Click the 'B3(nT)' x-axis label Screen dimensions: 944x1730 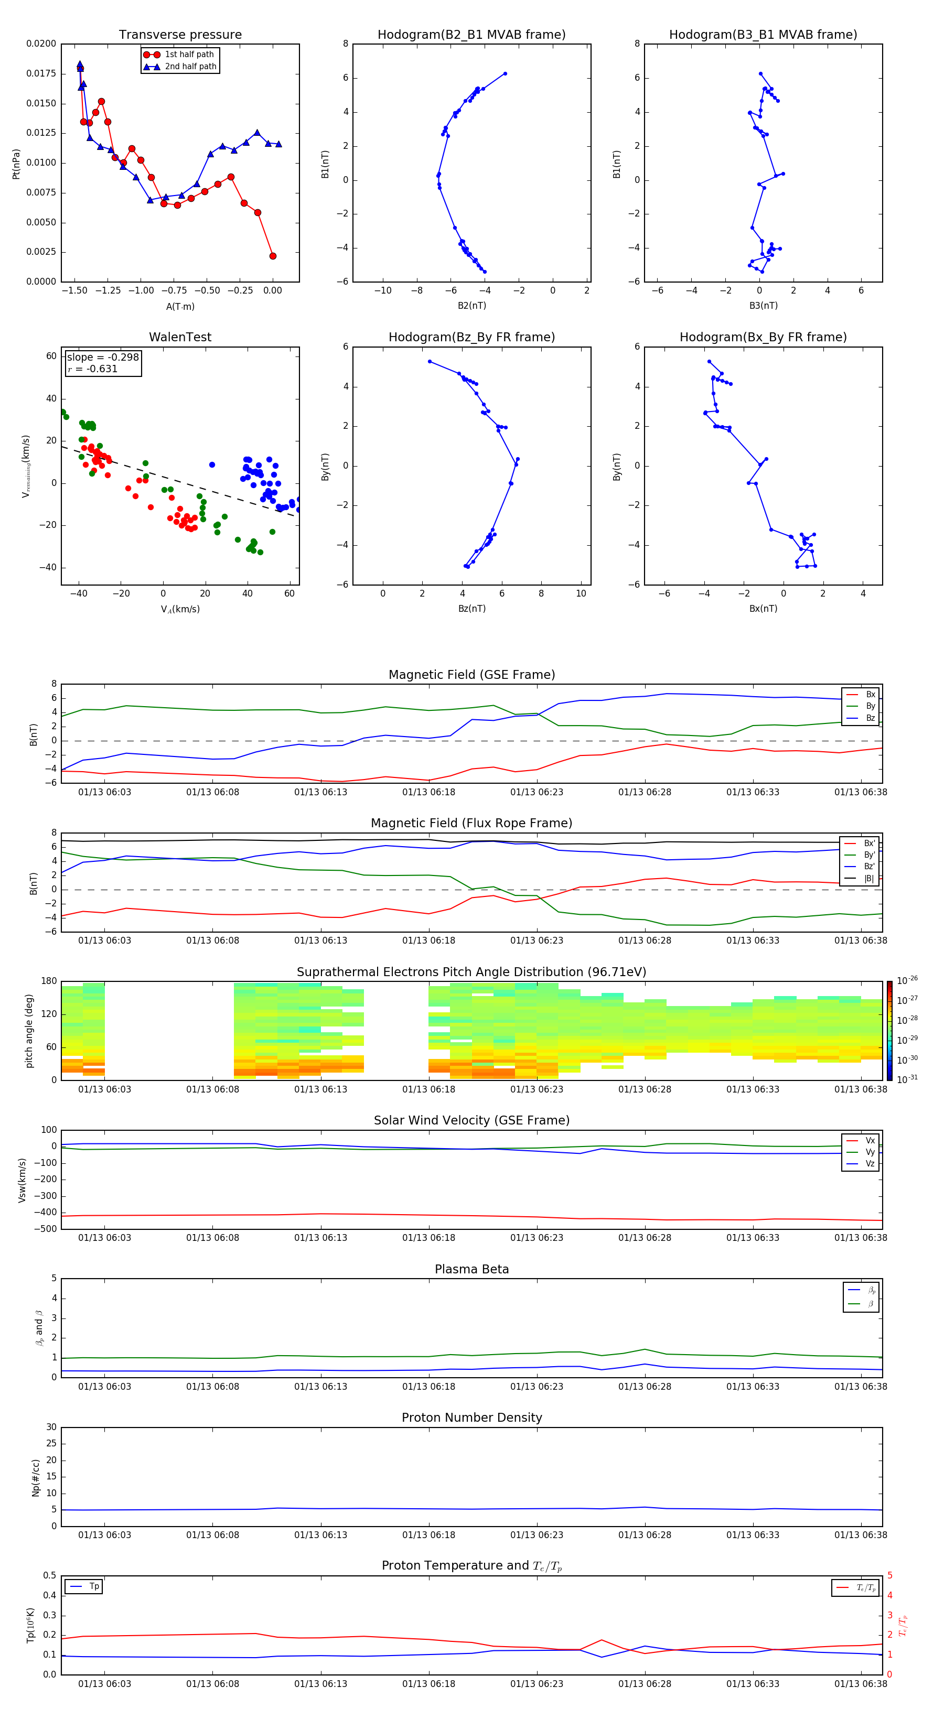763,306
